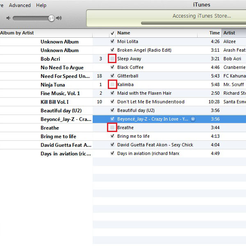Image resolution: width=246 pixels, height=246 pixels.
Task: Uncheck the Beautiful day (U2) song checkbox
Action: [x=112, y=110]
